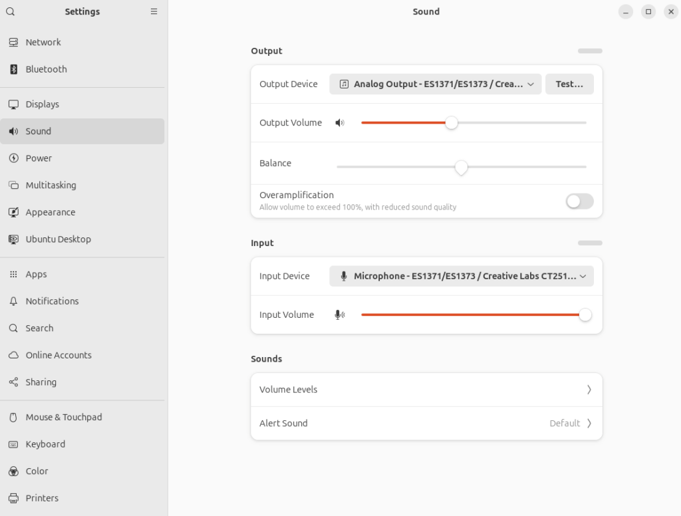Image resolution: width=681 pixels, height=516 pixels.
Task: Click the Balance slider handle
Action: (461, 167)
